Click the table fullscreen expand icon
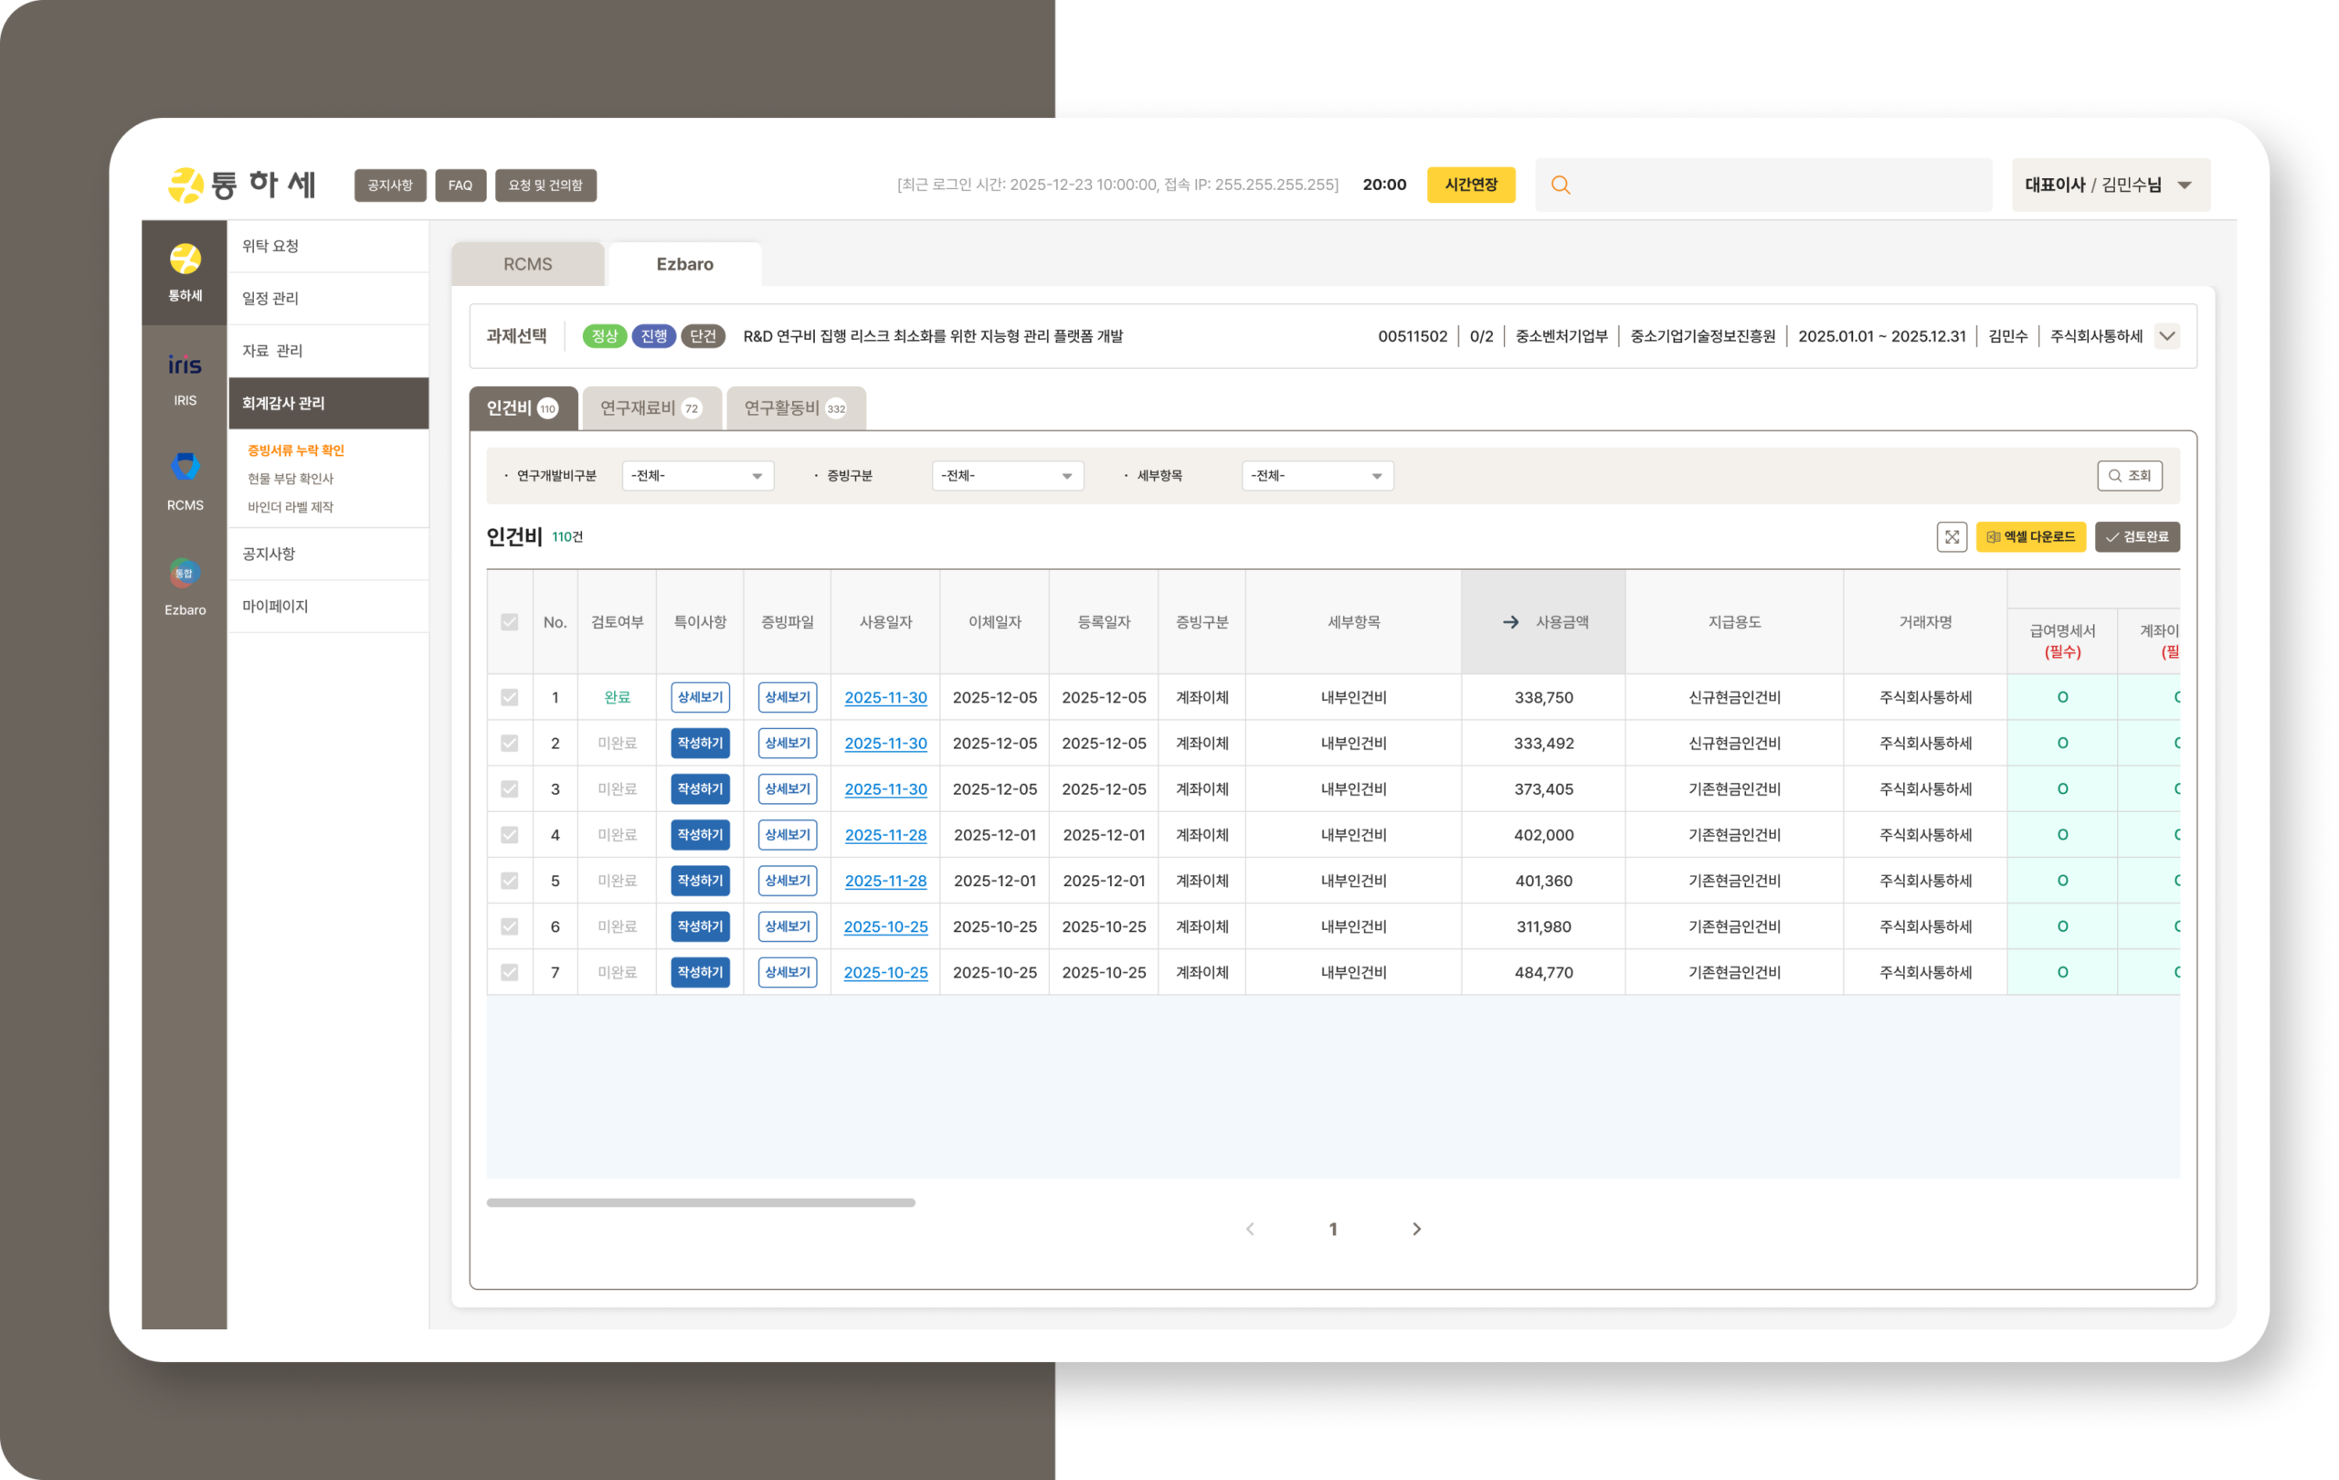 (1951, 537)
